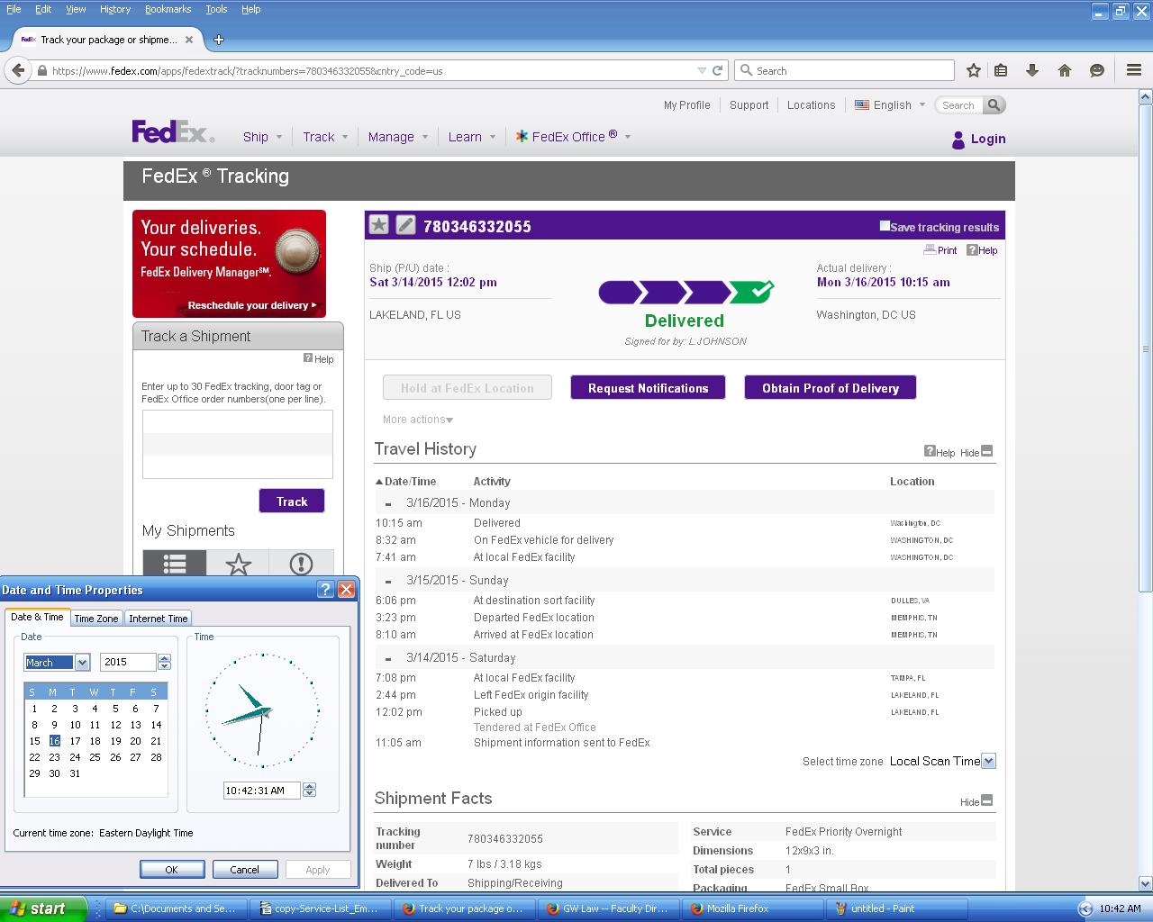Viewport: 1153px width, 922px height.
Task: Click in the tracking numbers text area
Action: pyautogui.click(x=238, y=444)
